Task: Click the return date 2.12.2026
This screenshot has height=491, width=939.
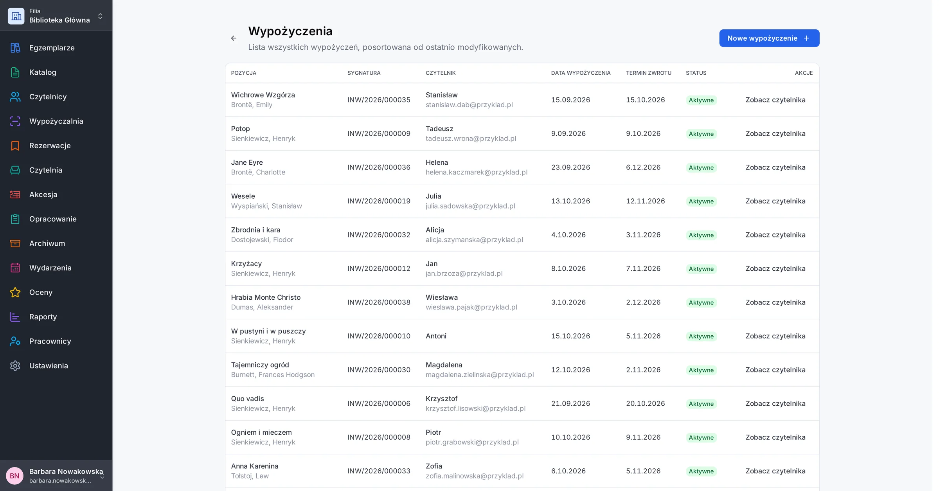Action: point(643,302)
